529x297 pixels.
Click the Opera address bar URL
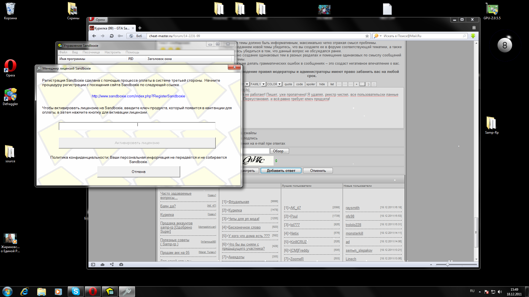coord(174,36)
